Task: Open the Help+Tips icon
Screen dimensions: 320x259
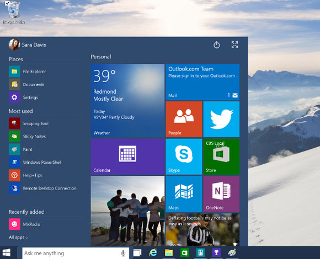Action: [14, 175]
